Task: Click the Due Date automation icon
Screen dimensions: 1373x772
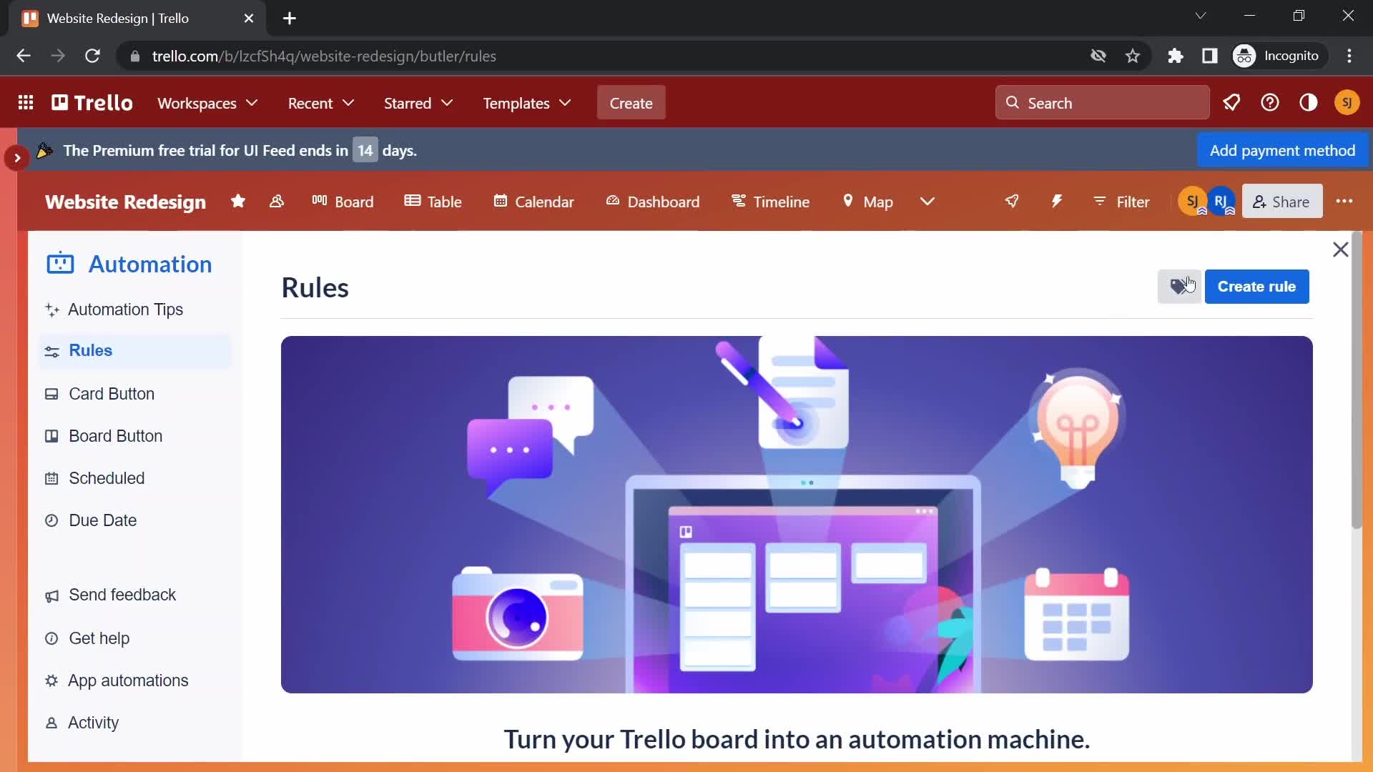Action: click(x=52, y=520)
